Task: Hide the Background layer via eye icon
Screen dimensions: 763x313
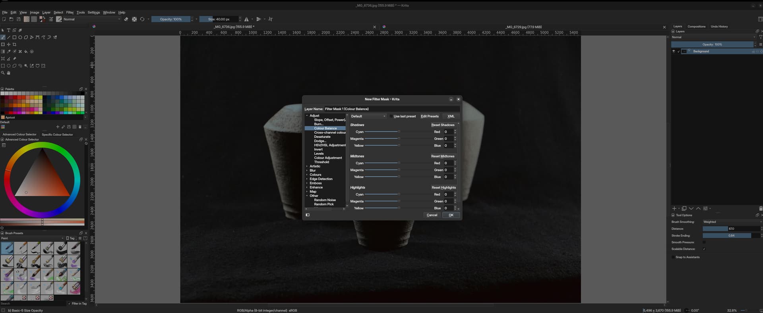Action: pyautogui.click(x=673, y=52)
